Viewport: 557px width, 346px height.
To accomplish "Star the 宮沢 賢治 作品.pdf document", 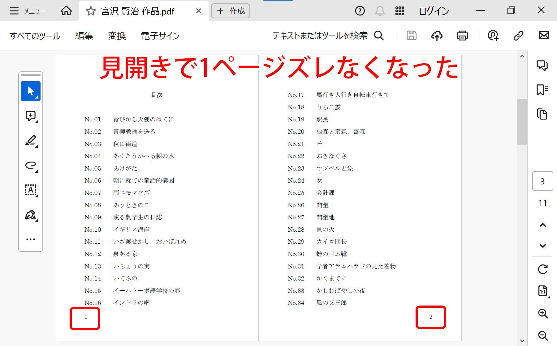I will [x=91, y=11].
